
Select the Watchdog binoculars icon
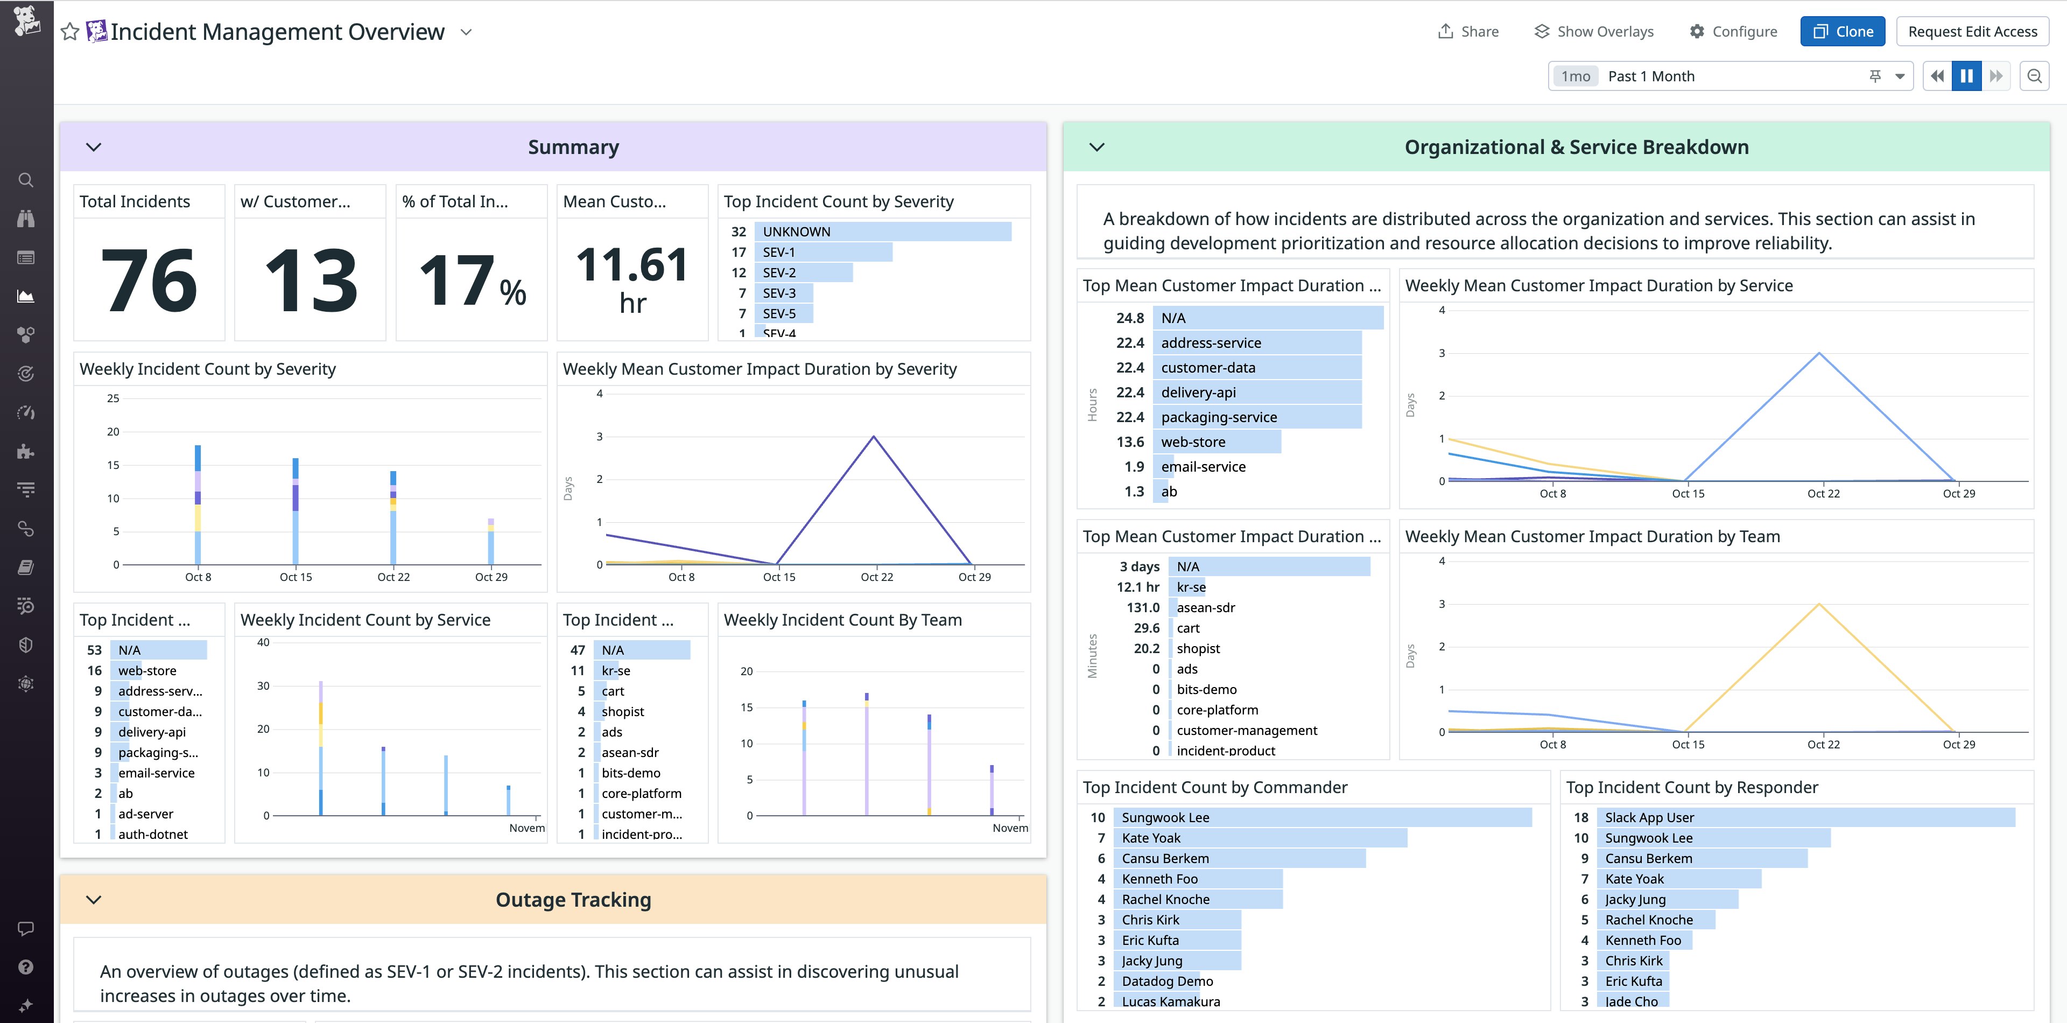[26, 218]
